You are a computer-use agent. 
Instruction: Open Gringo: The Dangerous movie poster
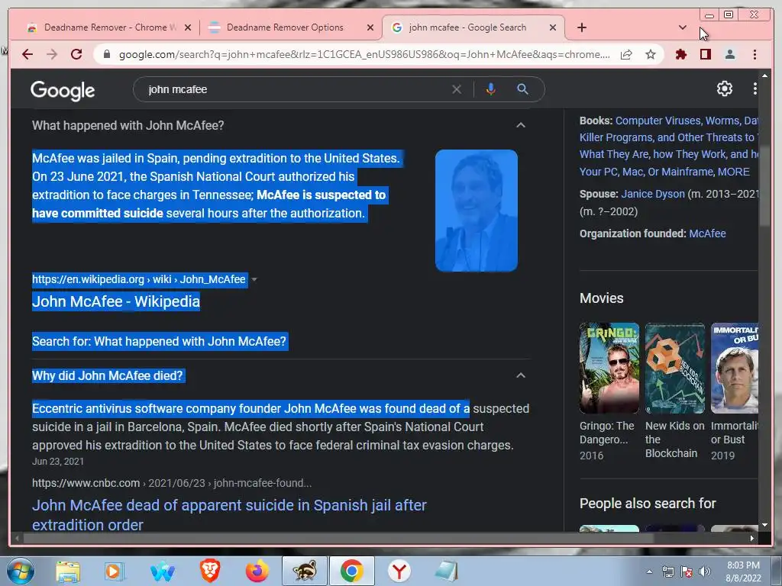tap(609, 368)
